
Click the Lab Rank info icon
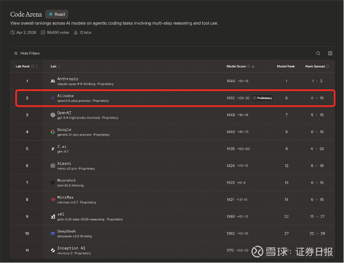point(33,67)
